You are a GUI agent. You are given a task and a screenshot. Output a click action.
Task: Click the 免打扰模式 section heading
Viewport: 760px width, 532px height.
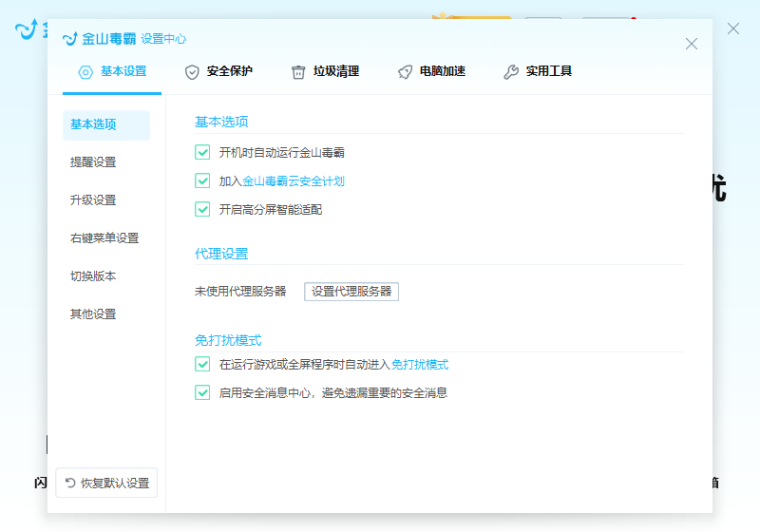228,340
